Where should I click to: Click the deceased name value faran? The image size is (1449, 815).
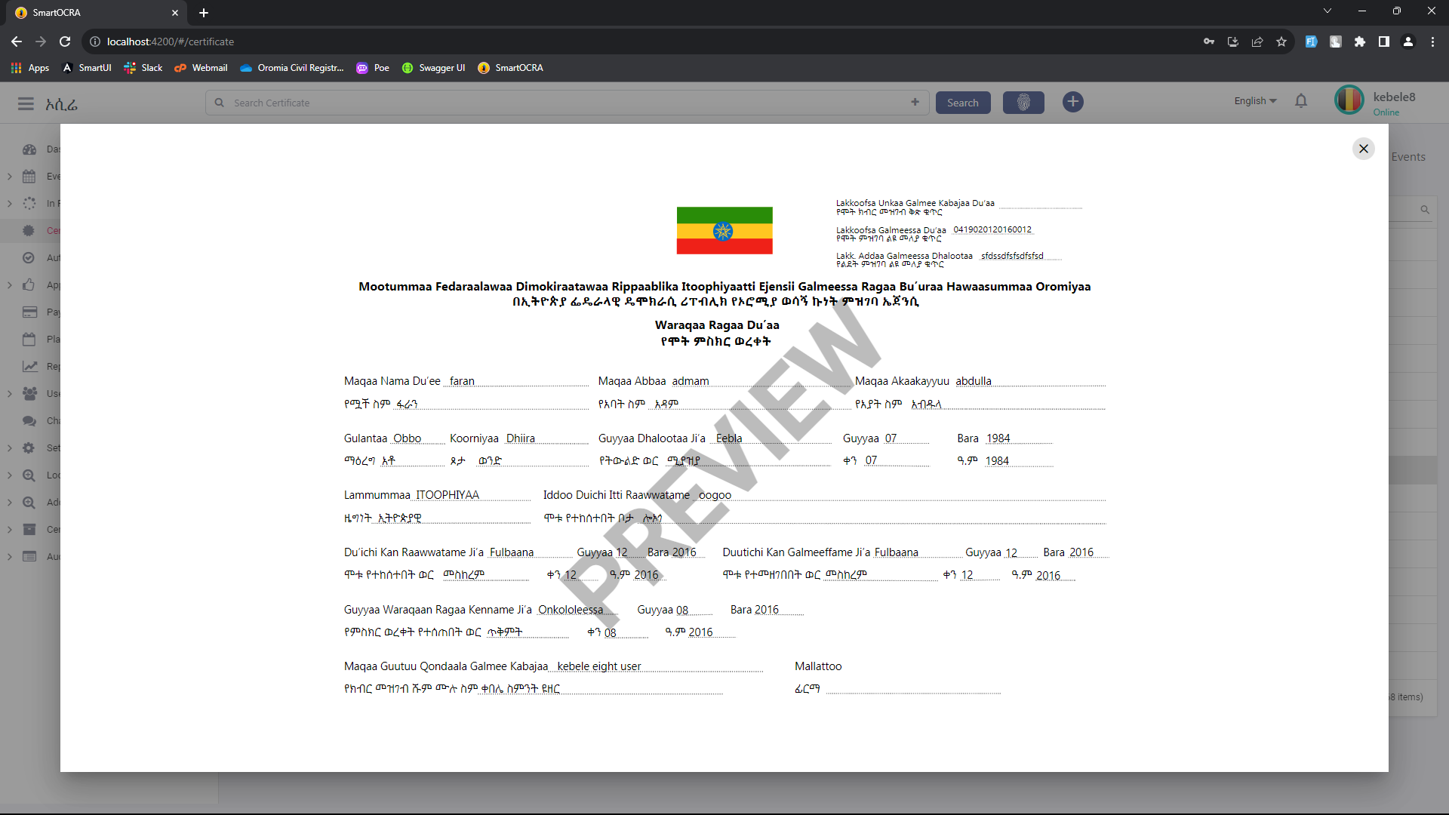[x=462, y=381]
